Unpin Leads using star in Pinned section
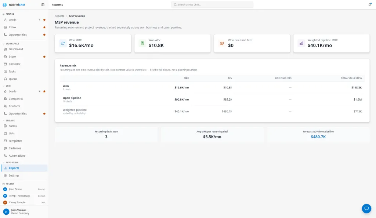The width and height of the screenshot is (376, 218). tap(44, 20)
